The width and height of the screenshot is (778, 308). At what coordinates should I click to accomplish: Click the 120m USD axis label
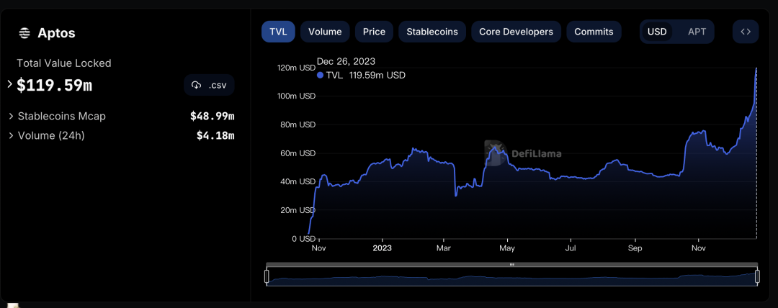pos(296,68)
